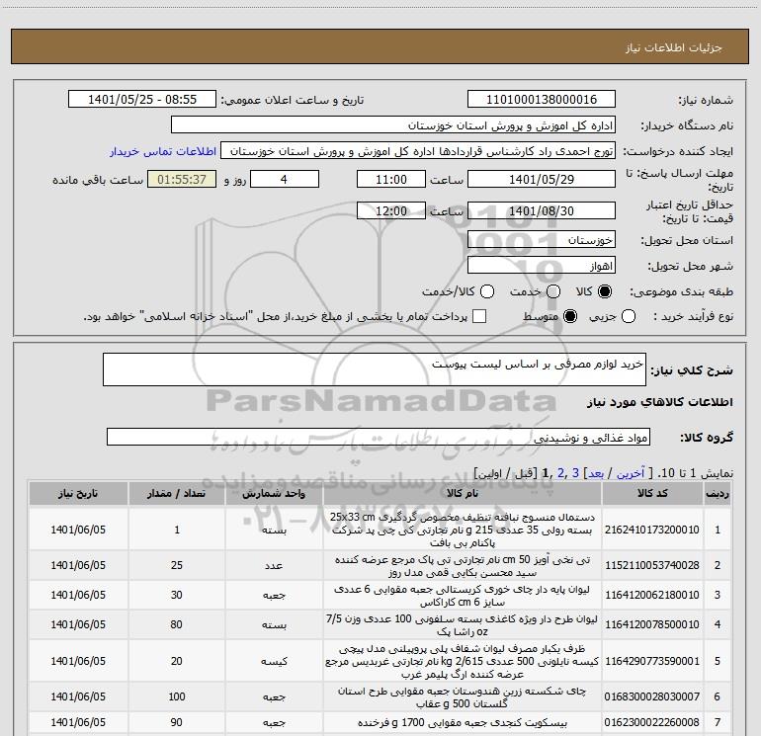The height and width of the screenshot is (736, 761).
Task: Click the remaining days field showing 4
Action: (x=285, y=179)
